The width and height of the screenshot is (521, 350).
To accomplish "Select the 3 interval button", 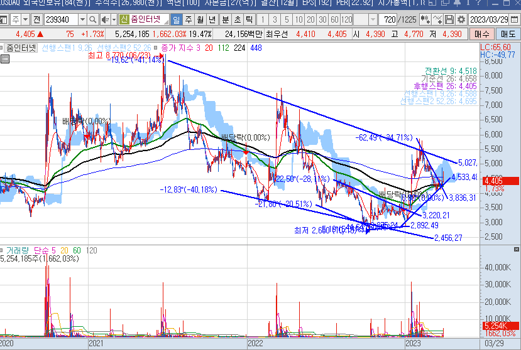I will pyautogui.click(x=275, y=19).
